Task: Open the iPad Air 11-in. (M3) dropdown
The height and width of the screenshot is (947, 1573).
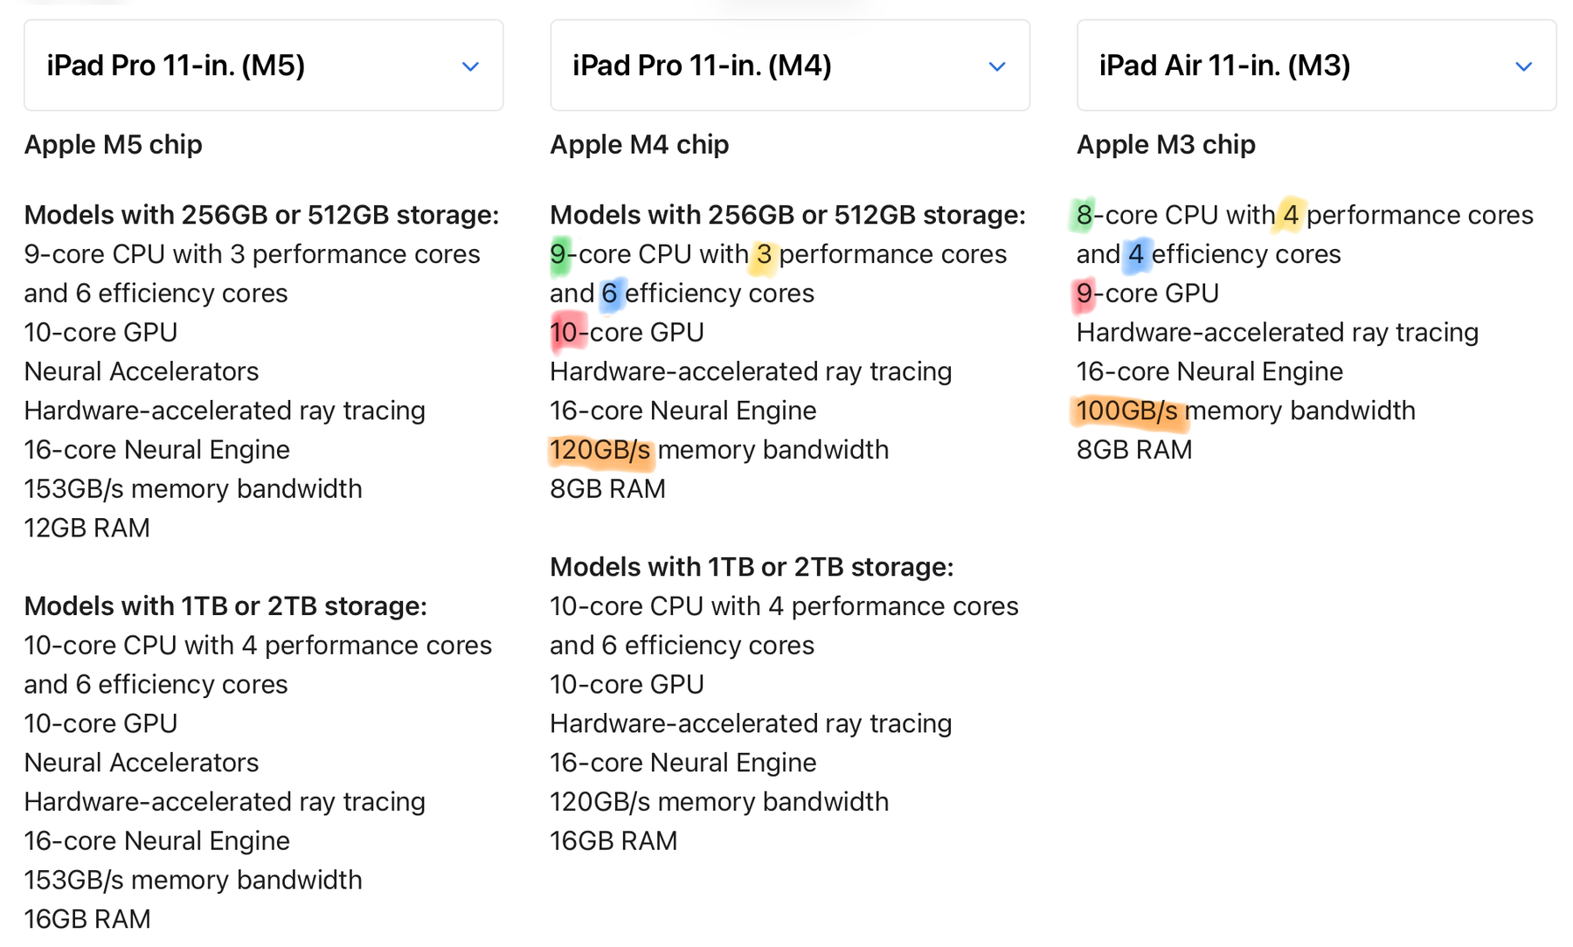Action: (x=1315, y=66)
